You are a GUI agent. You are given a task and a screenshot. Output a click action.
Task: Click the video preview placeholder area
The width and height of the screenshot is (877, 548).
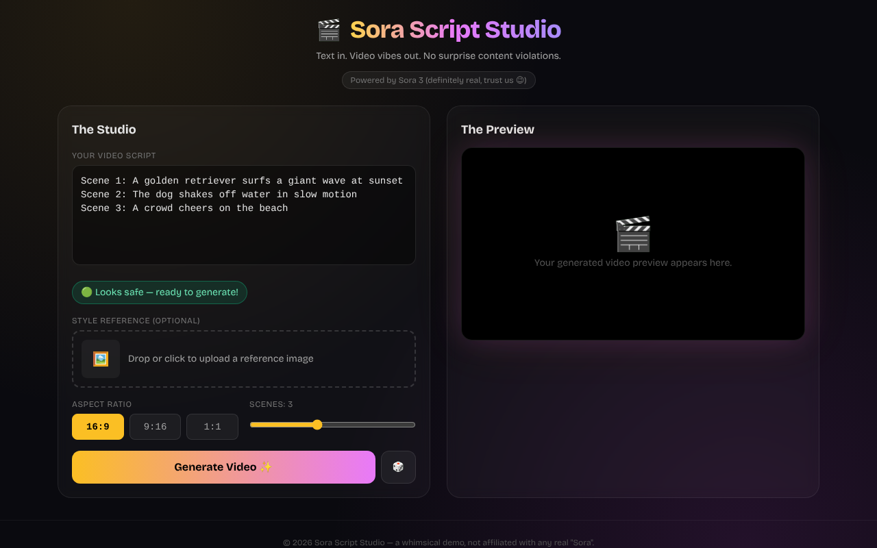633,244
